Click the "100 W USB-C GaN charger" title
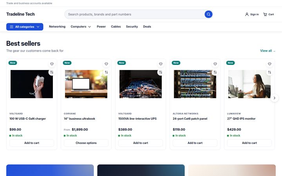 tap(27, 119)
